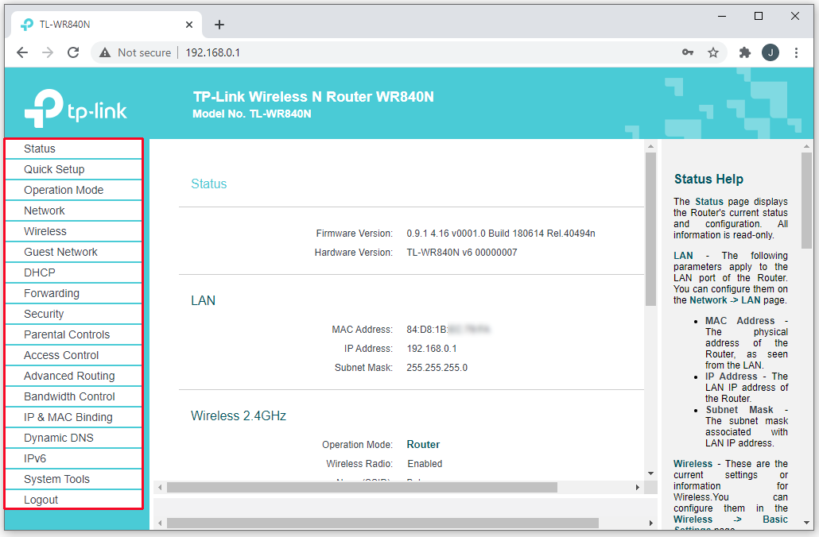
Task: Click the help panel scrollbar up arrow
Action: coord(806,147)
